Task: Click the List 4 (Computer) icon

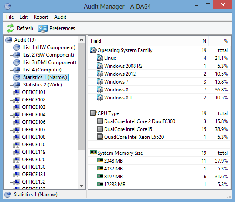Action: pos(17,70)
